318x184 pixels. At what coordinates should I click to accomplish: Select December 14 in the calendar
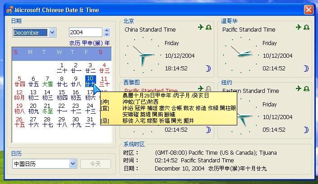pos(47,95)
